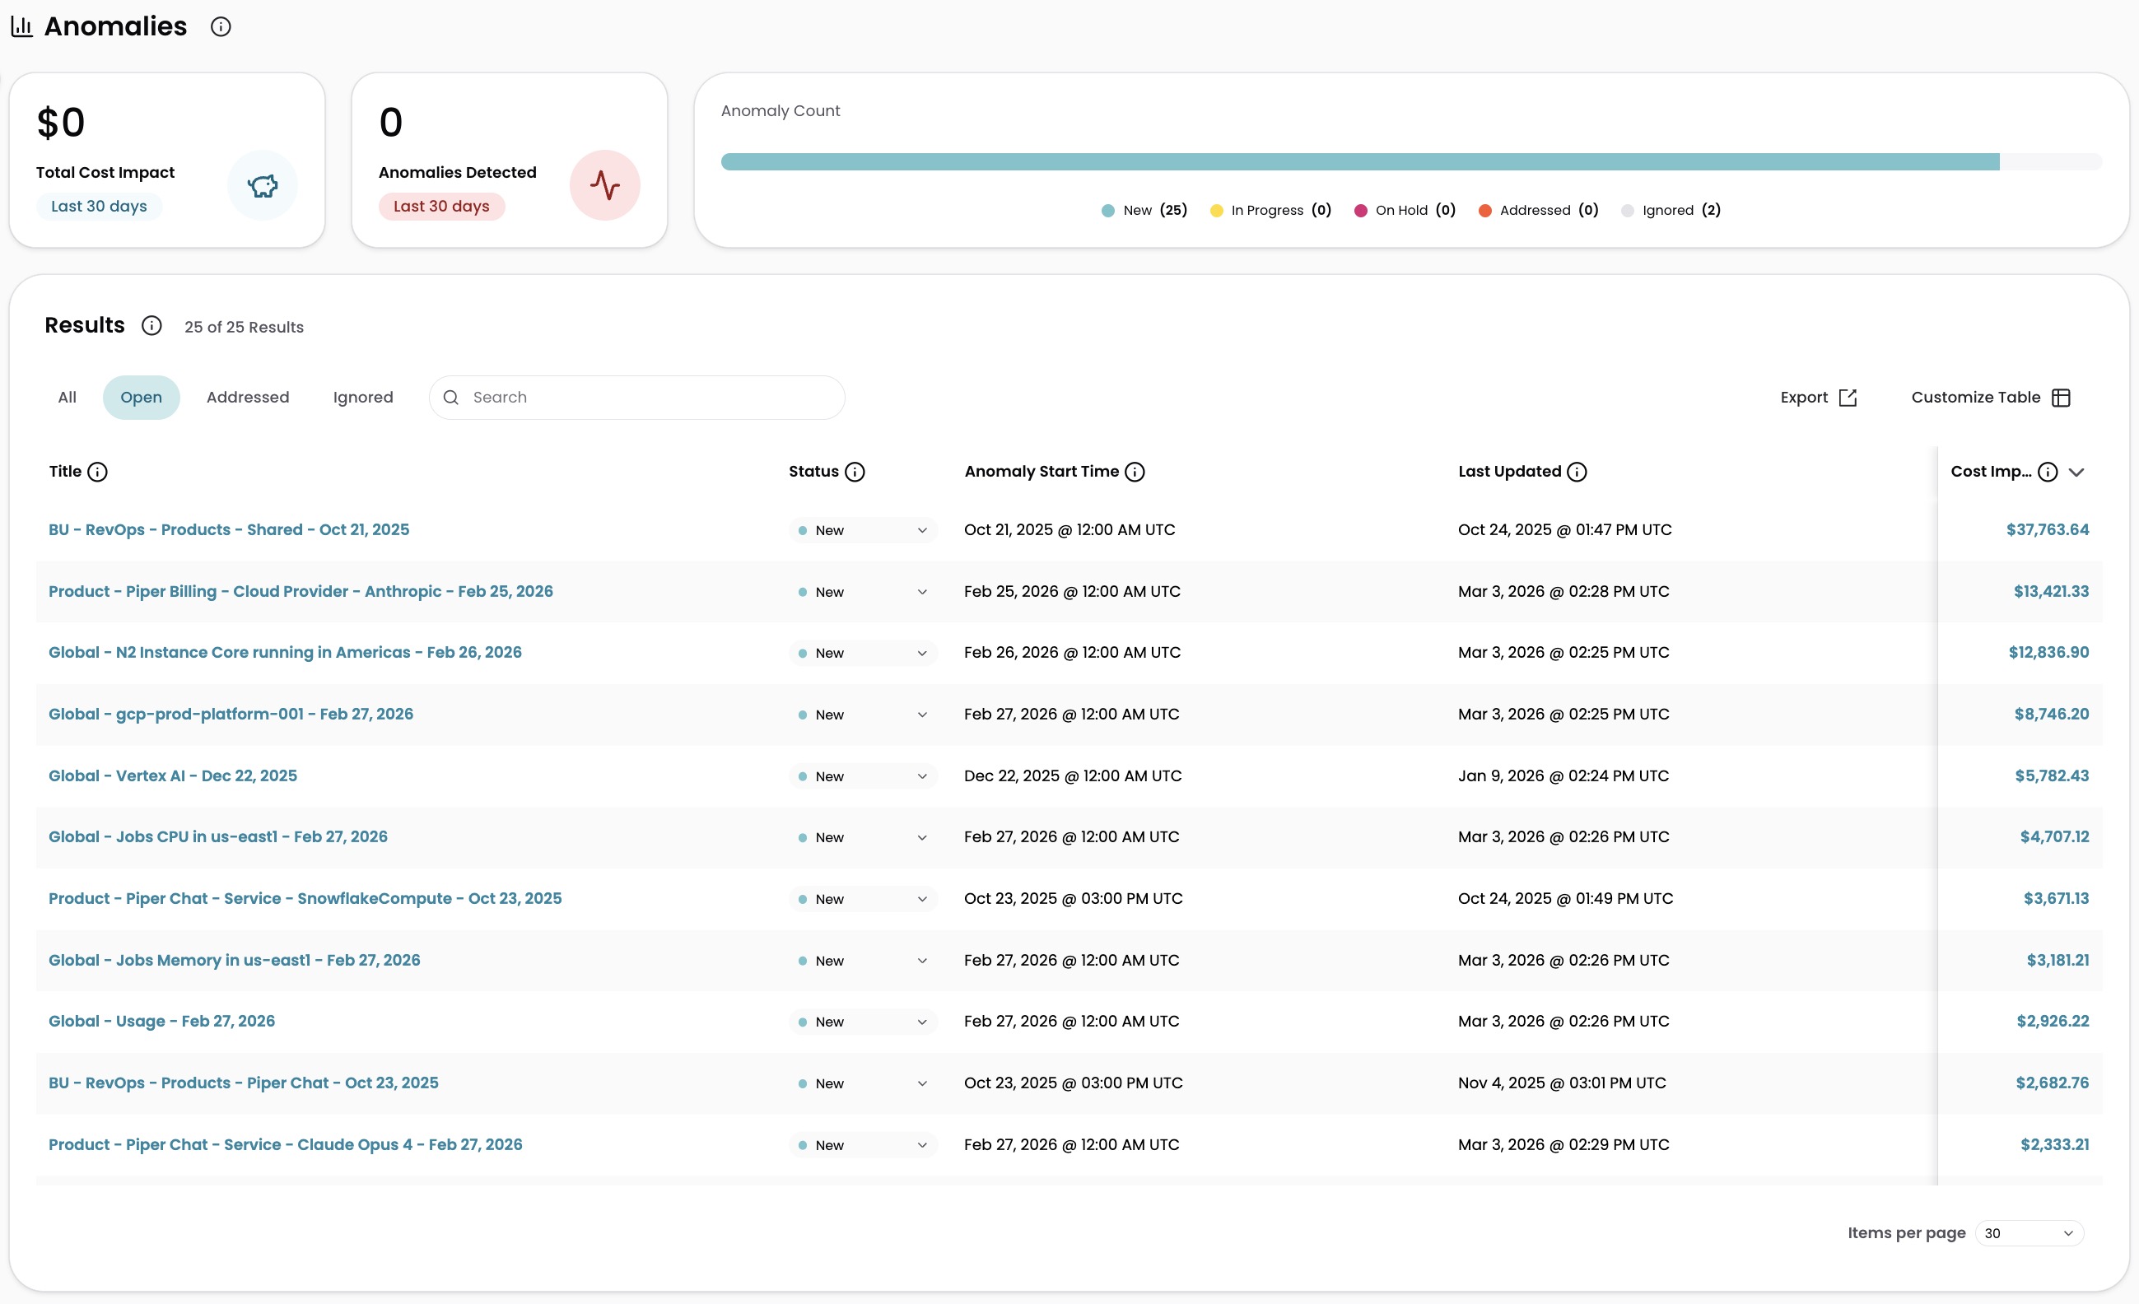The height and width of the screenshot is (1304, 2139).
Task: Click the New (25) legend swatch
Action: pos(1107,210)
